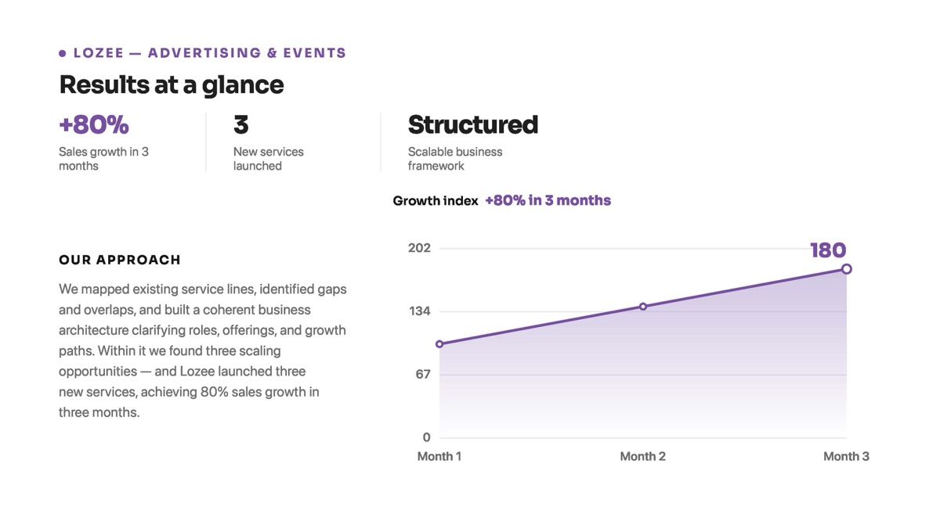Click the Growth index chart title
Image resolution: width=940 pixels, height=528 pixels.
[x=436, y=201]
